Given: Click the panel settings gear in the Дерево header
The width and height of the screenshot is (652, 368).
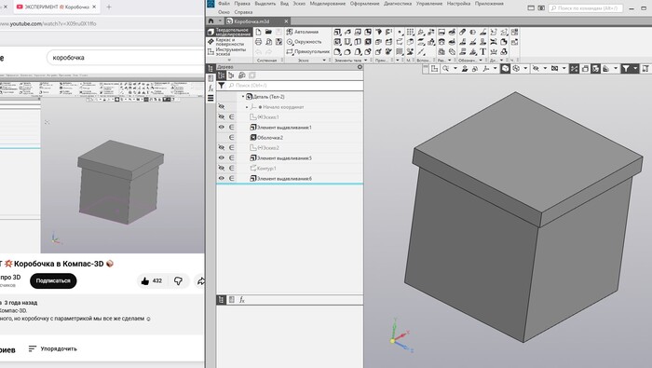Looking at the screenshot, I should tap(360, 67).
